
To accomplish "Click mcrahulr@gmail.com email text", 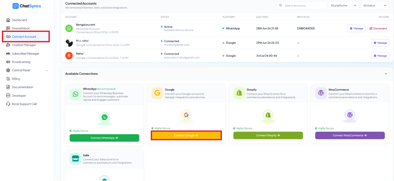I will (x=177, y=45).
